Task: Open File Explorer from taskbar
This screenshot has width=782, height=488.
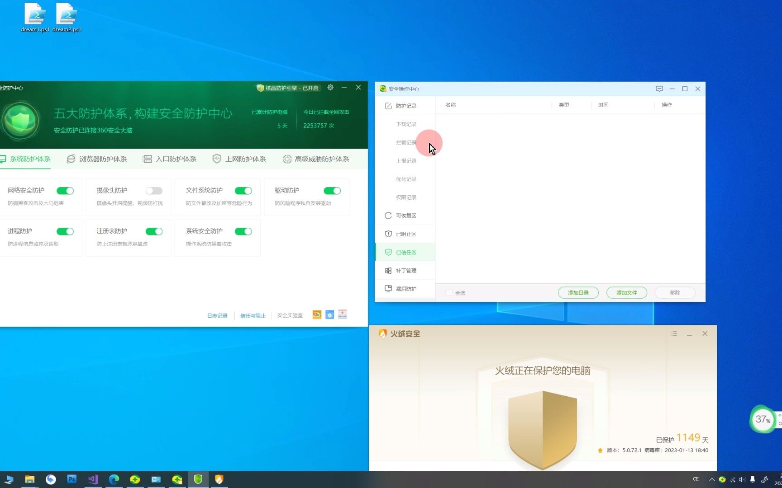Action: pos(29,479)
